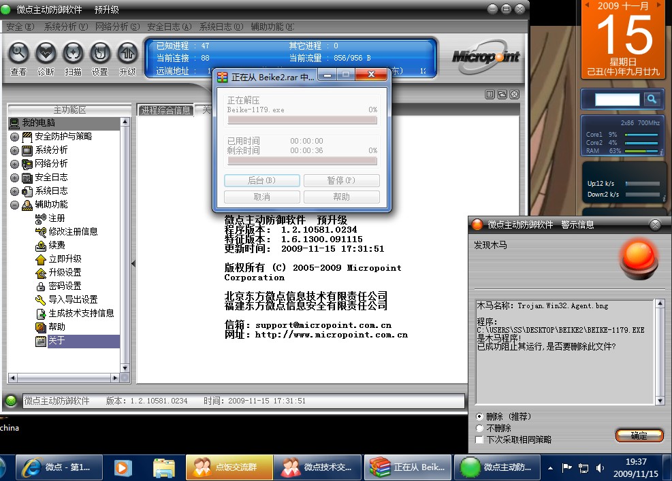Show hidden tray icons arrow
Image resolution: width=672 pixels, height=481 pixels.
pyautogui.click(x=550, y=468)
